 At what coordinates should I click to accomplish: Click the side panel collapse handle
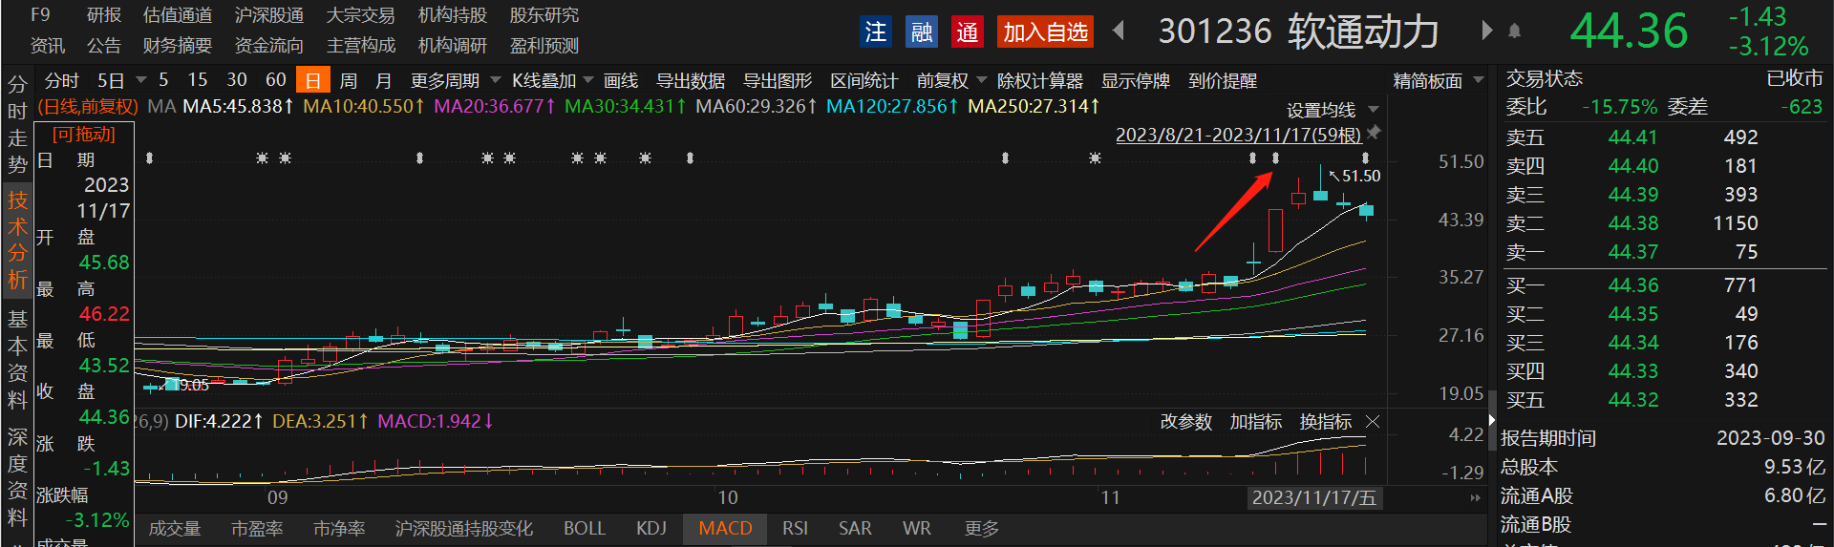[1492, 420]
